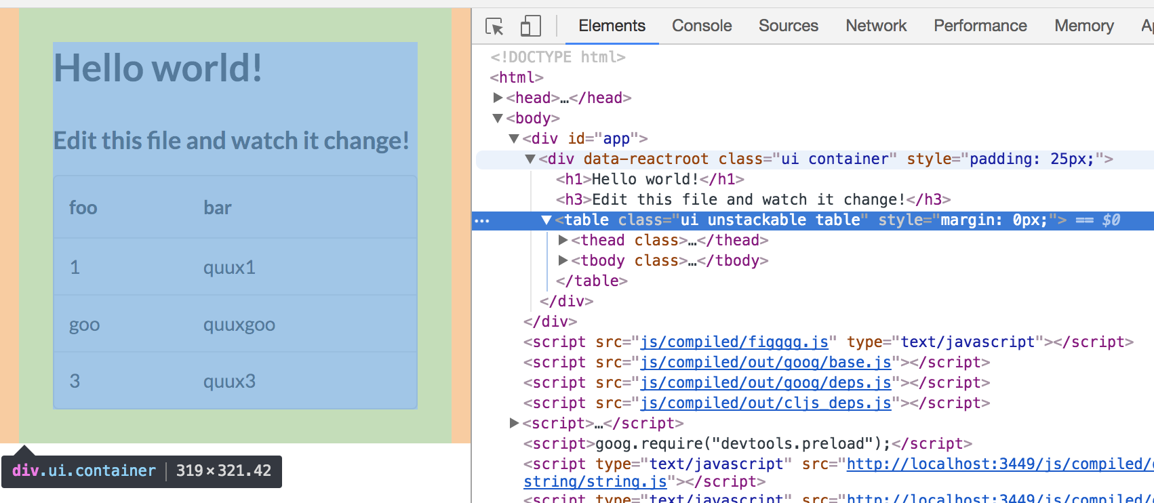
Task: Expand the tbody element node
Action: 563,261
